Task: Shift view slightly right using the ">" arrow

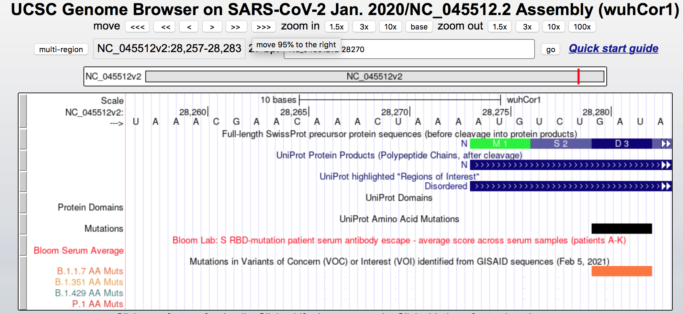Action: point(212,26)
